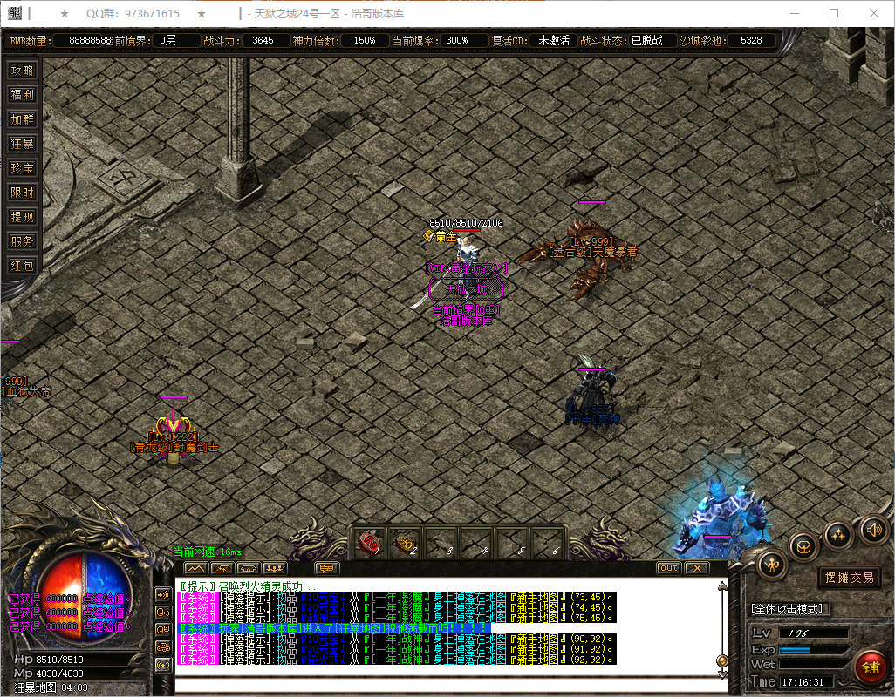The width and height of the screenshot is (895, 697).
Task: Click the speaker sound round icon
Action: tap(873, 529)
